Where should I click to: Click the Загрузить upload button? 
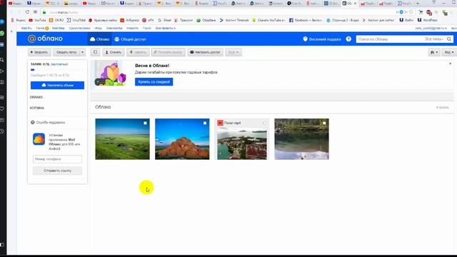click(39, 52)
